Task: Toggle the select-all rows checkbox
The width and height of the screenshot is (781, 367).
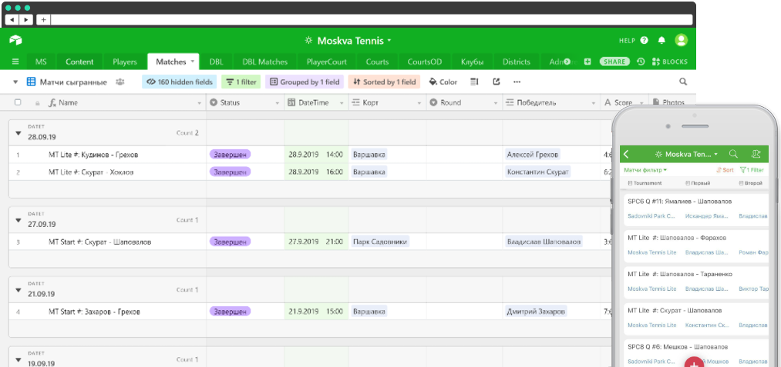Action: 18,102
